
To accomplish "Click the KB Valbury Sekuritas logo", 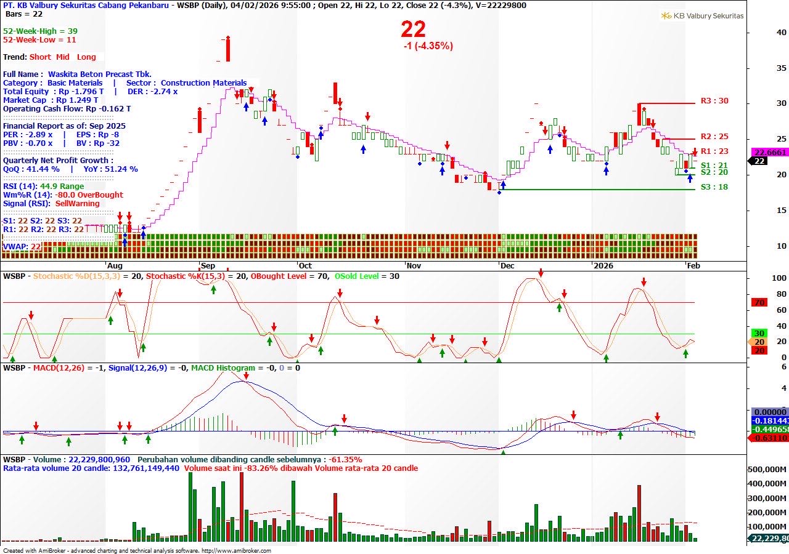I will click(702, 16).
